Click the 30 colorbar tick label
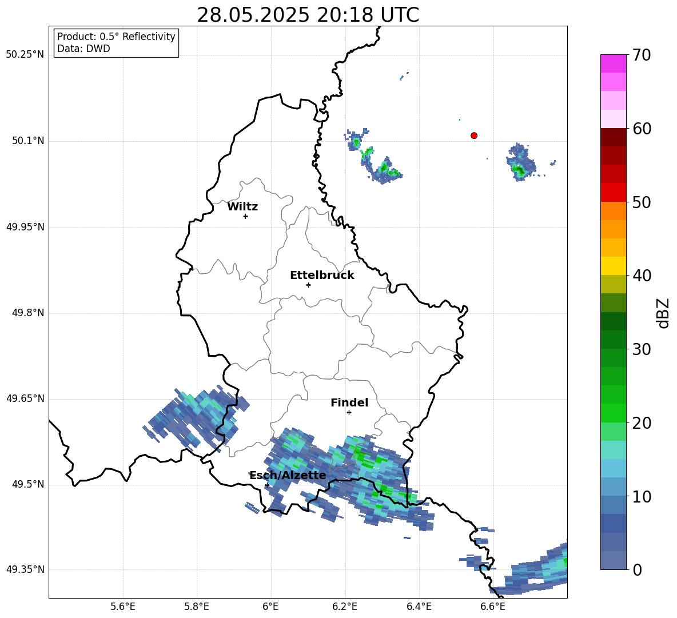 [x=642, y=349]
